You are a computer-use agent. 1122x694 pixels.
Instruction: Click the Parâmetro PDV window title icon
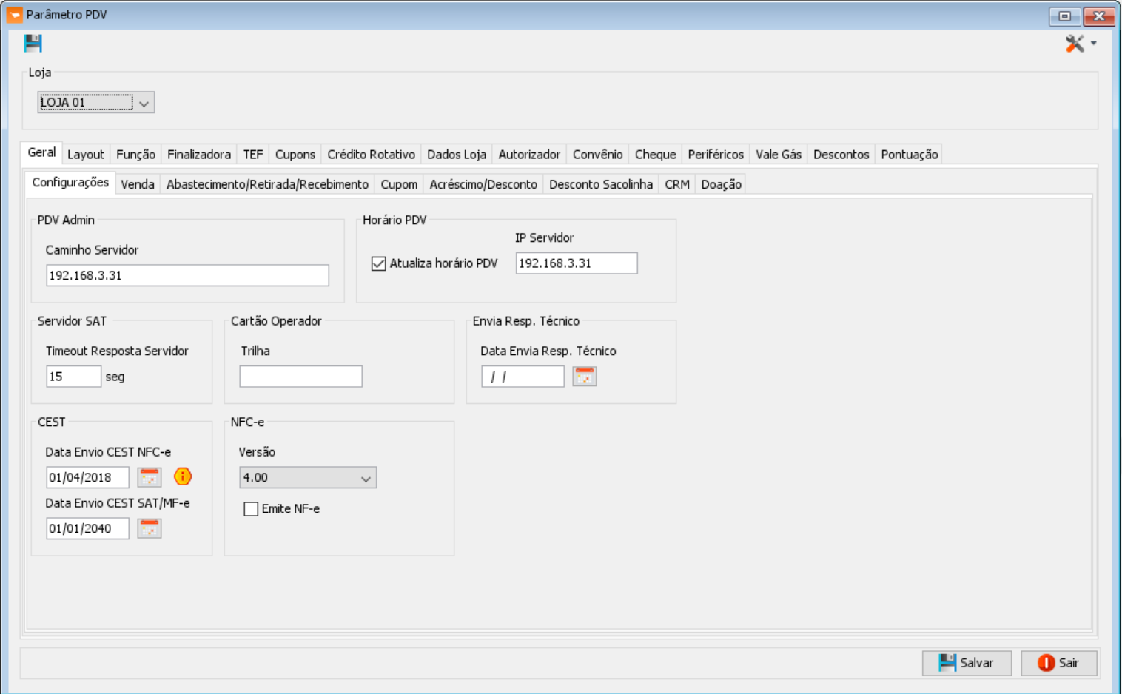click(14, 15)
